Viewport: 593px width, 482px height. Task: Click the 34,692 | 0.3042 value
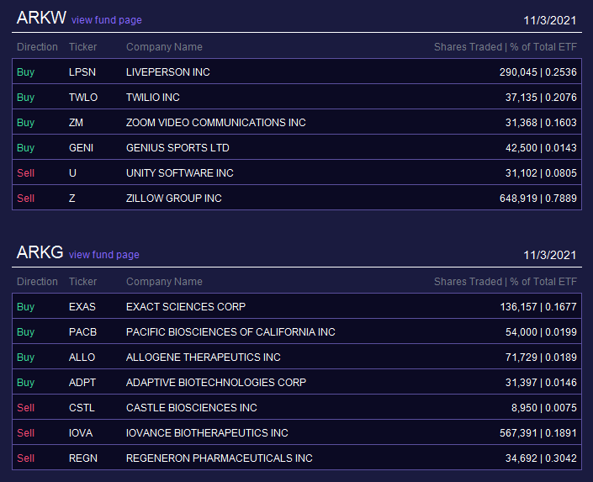(x=541, y=458)
